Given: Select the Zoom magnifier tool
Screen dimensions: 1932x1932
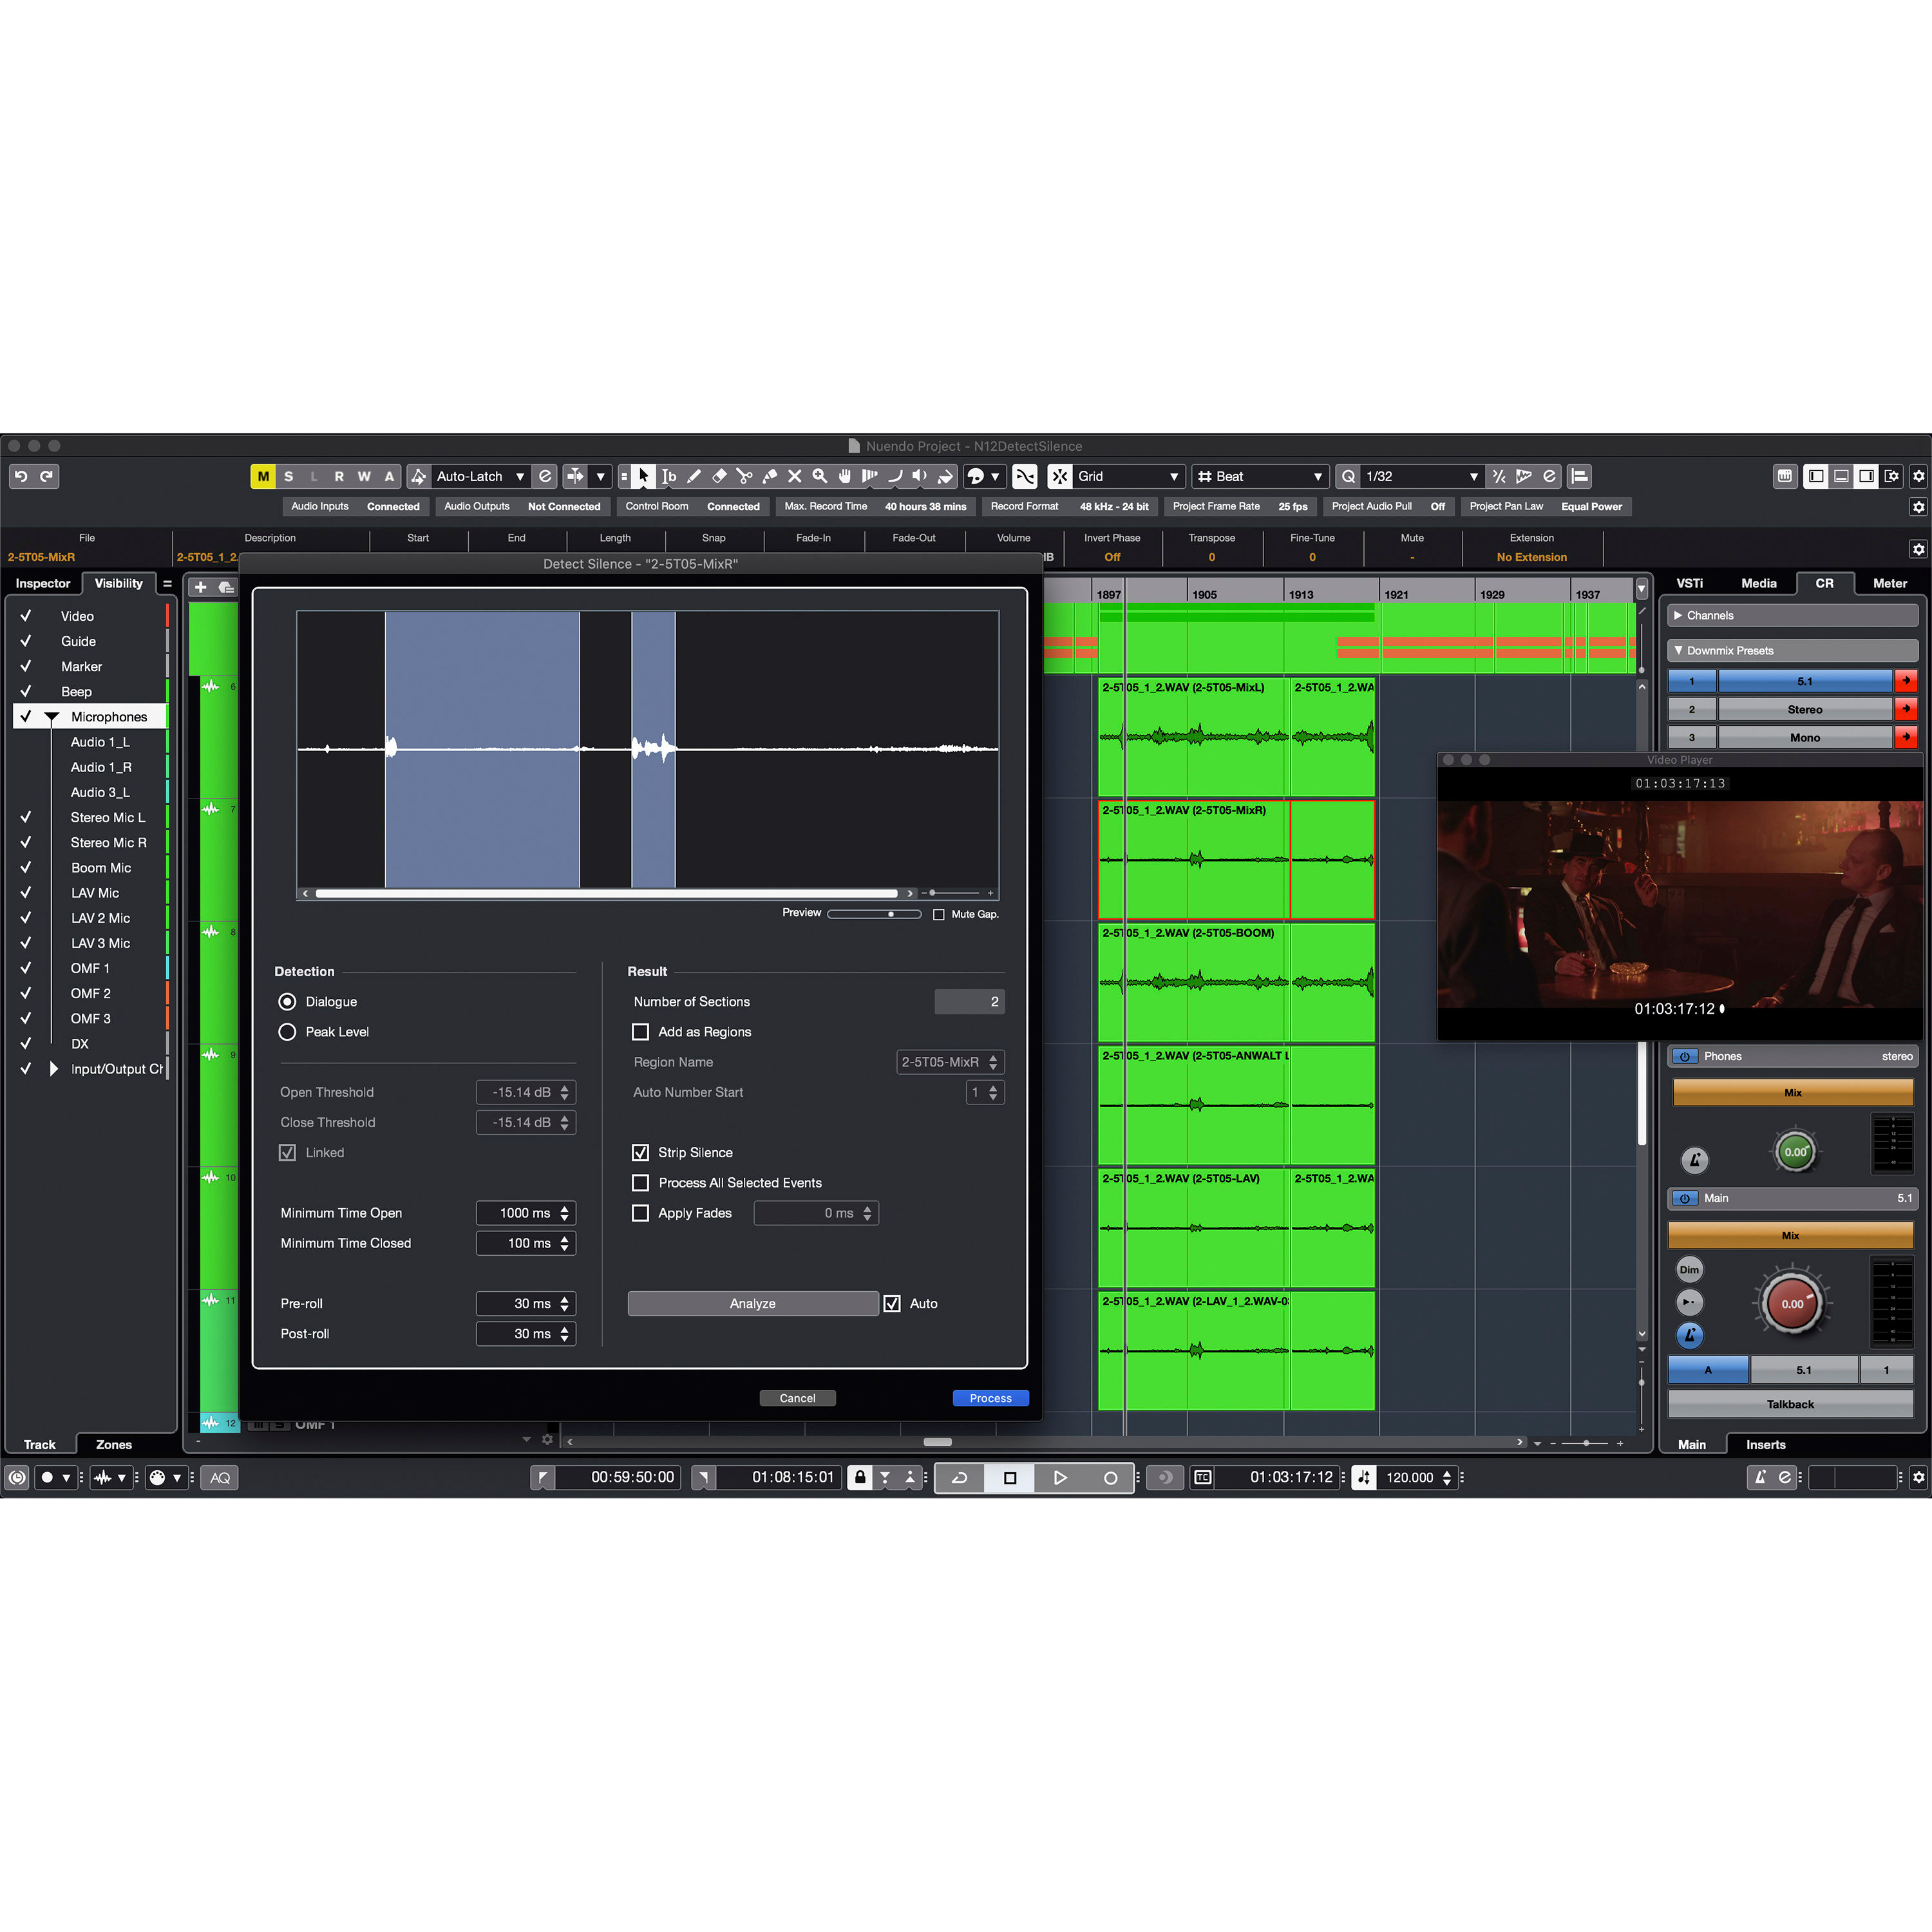Looking at the screenshot, I should pyautogui.click(x=820, y=476).
